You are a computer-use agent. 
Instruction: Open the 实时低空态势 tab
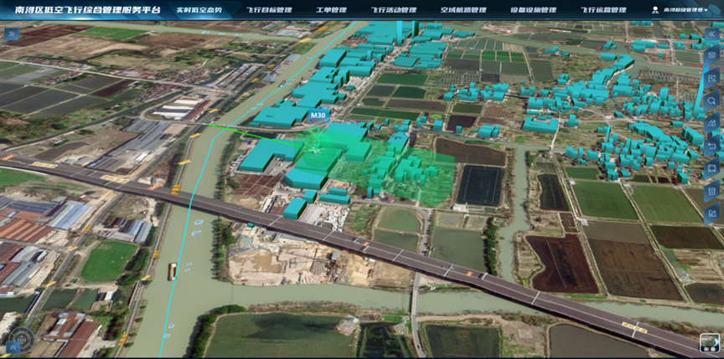[x=199, y=10]
